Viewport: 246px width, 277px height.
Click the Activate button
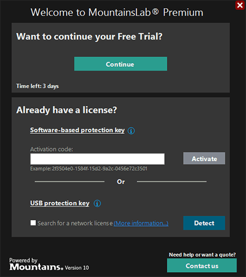(x=204, y=159)
